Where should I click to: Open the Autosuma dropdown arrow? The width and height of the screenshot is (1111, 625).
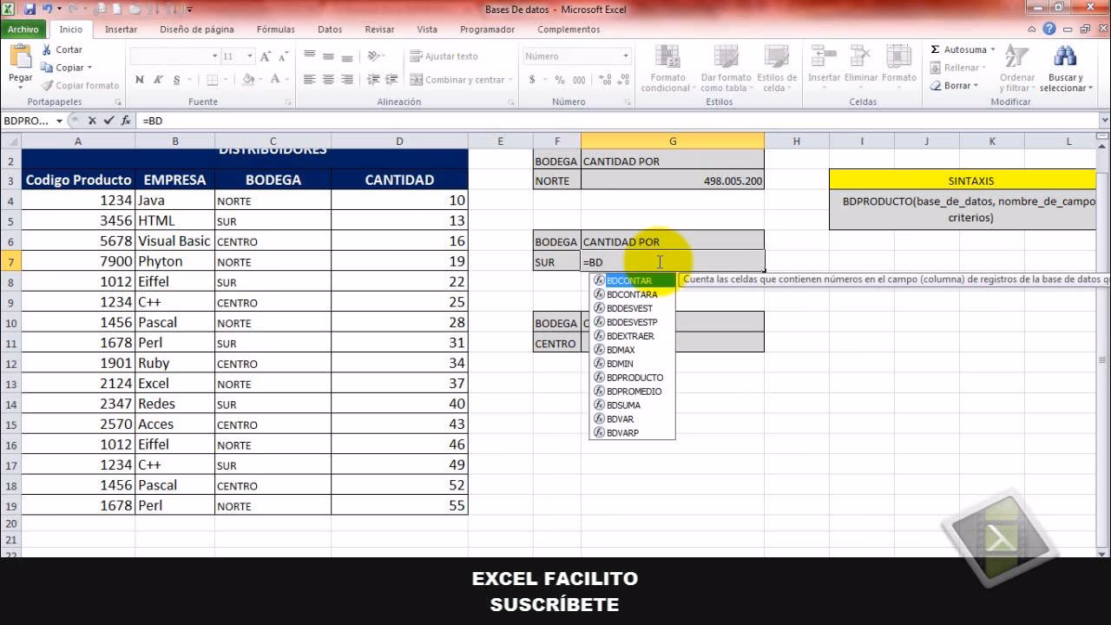992,49
